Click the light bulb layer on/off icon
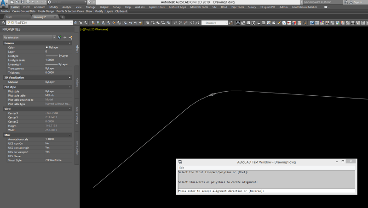Image resolution: width=368 pixels, height=208 pixels. point(8,22)
